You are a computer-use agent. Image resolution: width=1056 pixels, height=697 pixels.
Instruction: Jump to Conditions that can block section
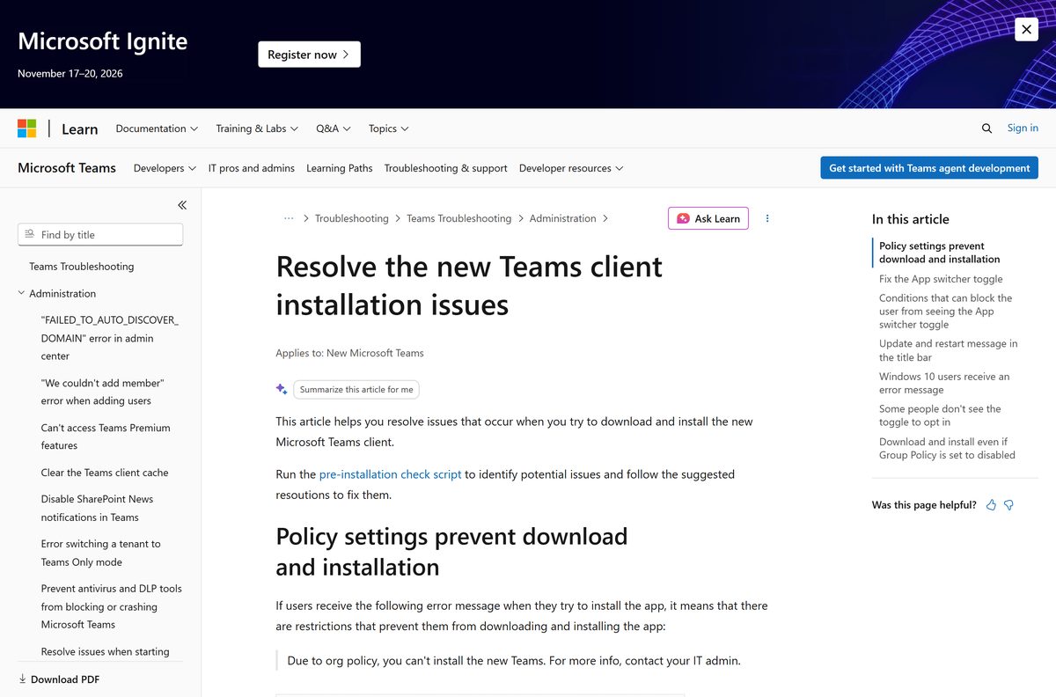[x=946, y=311]
